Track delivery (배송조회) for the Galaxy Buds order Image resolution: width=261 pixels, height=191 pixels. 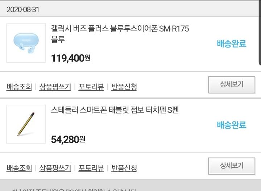coord(19,87)
